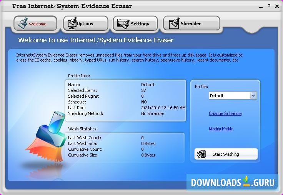Screen dimensions: 283x195
Task: Click the 'Selected Plugins:' label
Action: click(x=83, y=96)
